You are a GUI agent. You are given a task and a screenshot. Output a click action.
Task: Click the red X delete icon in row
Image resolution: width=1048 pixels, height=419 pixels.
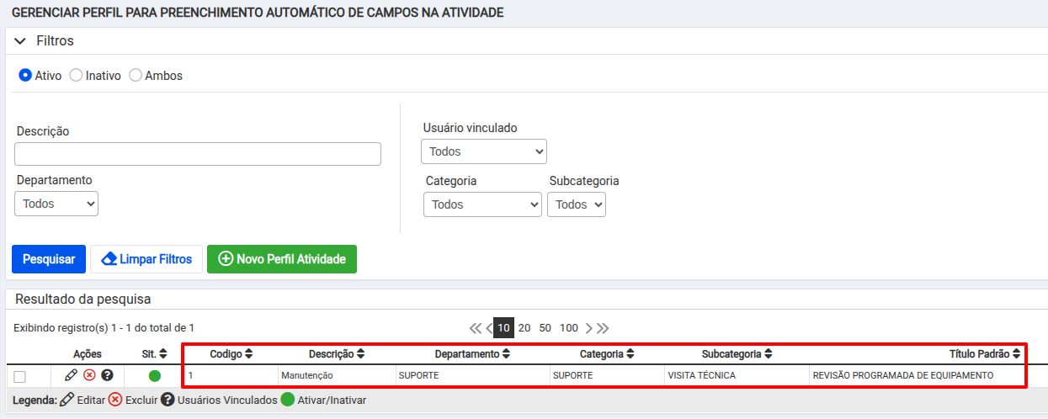[x=89, y=375]
